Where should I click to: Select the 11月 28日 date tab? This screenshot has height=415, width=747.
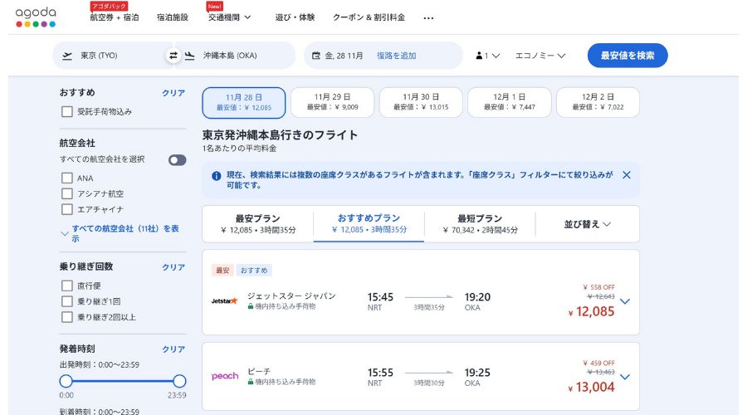(244, 102)
